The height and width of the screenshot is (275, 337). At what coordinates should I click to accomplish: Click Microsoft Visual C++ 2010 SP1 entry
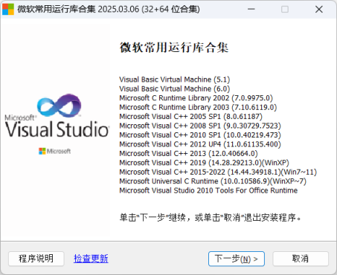point(200,135)
